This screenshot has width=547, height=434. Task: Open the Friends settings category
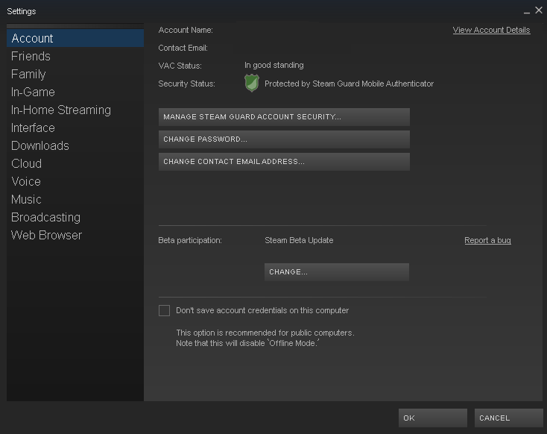pos(75,56)
